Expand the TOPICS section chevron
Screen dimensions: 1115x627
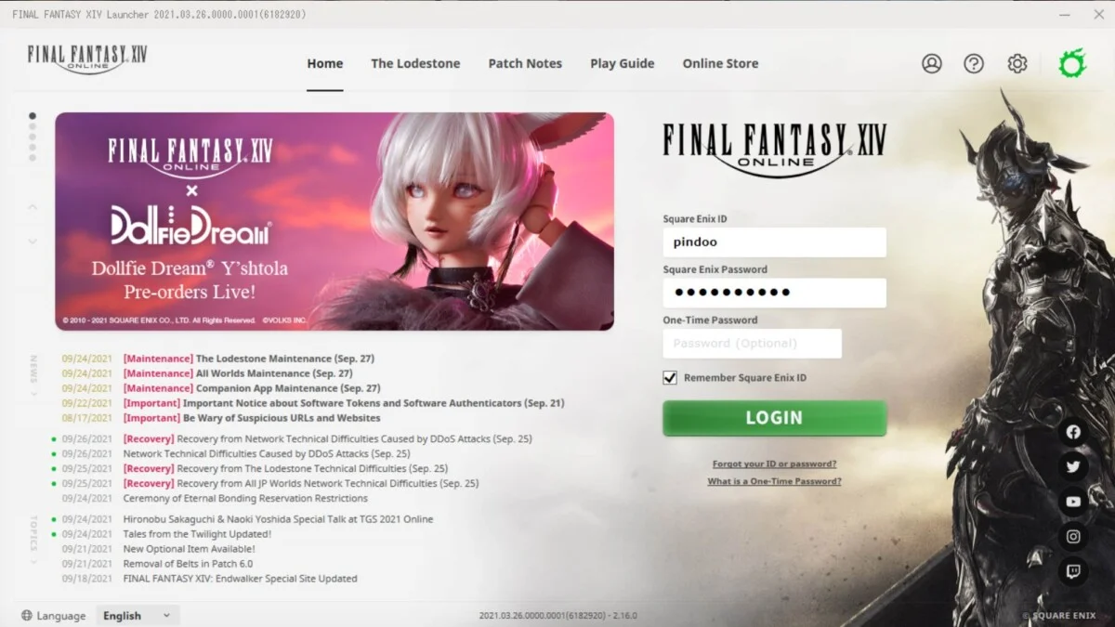point(34,560)
